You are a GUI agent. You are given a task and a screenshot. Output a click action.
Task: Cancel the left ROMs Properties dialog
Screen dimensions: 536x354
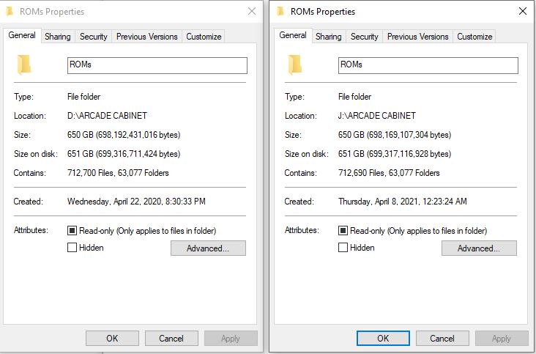(171, 339)
